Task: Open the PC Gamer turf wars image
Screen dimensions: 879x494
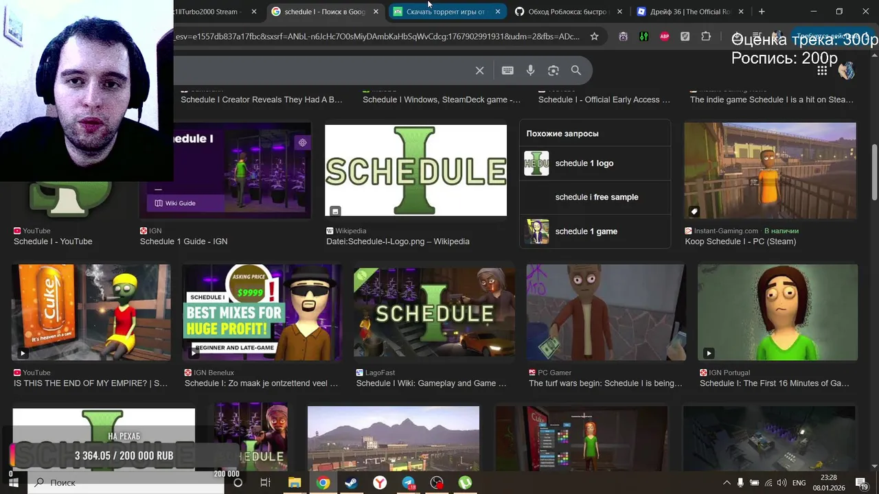Action: coord(606,312)
